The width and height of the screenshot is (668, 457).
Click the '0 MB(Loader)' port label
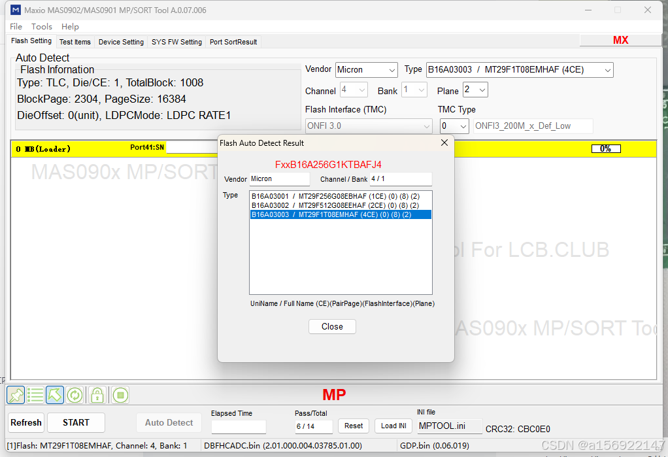43,149
